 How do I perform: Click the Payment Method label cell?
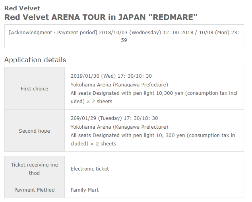pyautogui.click(x=35, y=190)
